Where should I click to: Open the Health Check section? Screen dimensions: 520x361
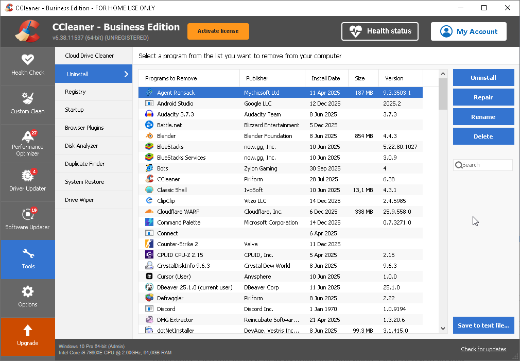28,66
